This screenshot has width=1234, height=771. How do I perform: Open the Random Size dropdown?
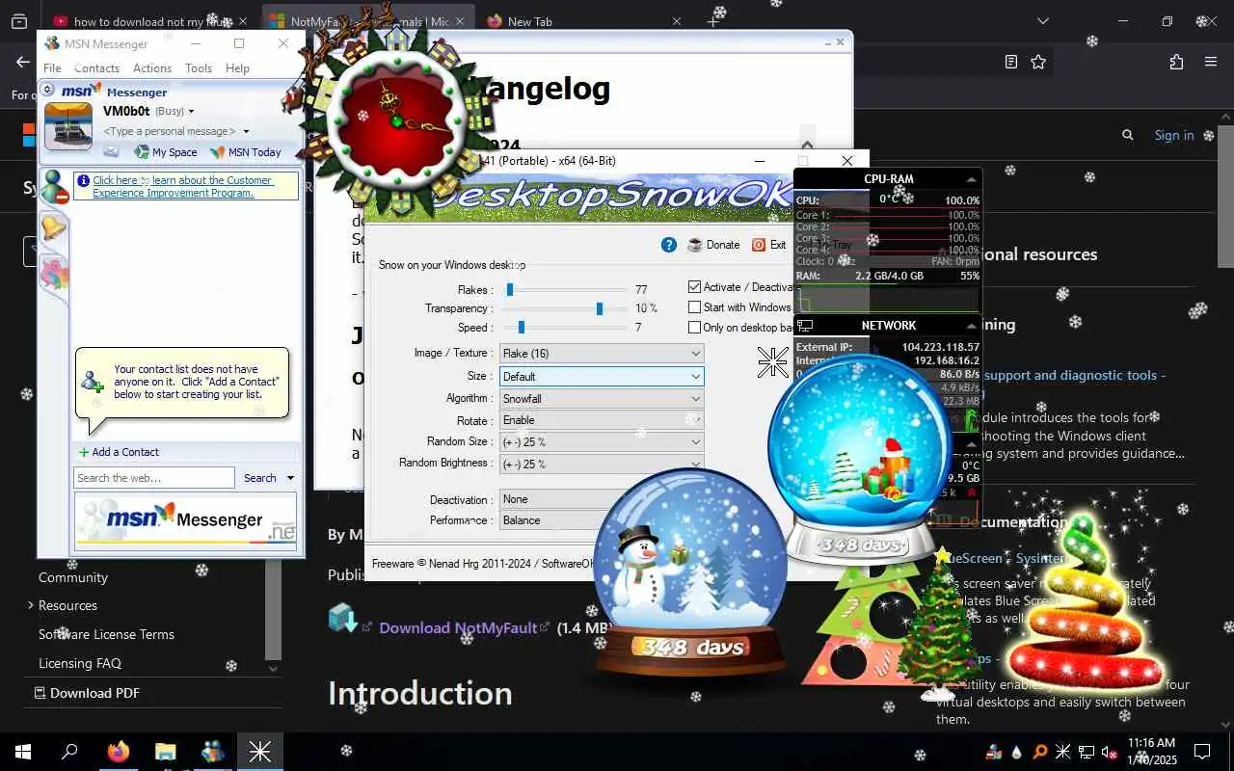click(602, 441)
